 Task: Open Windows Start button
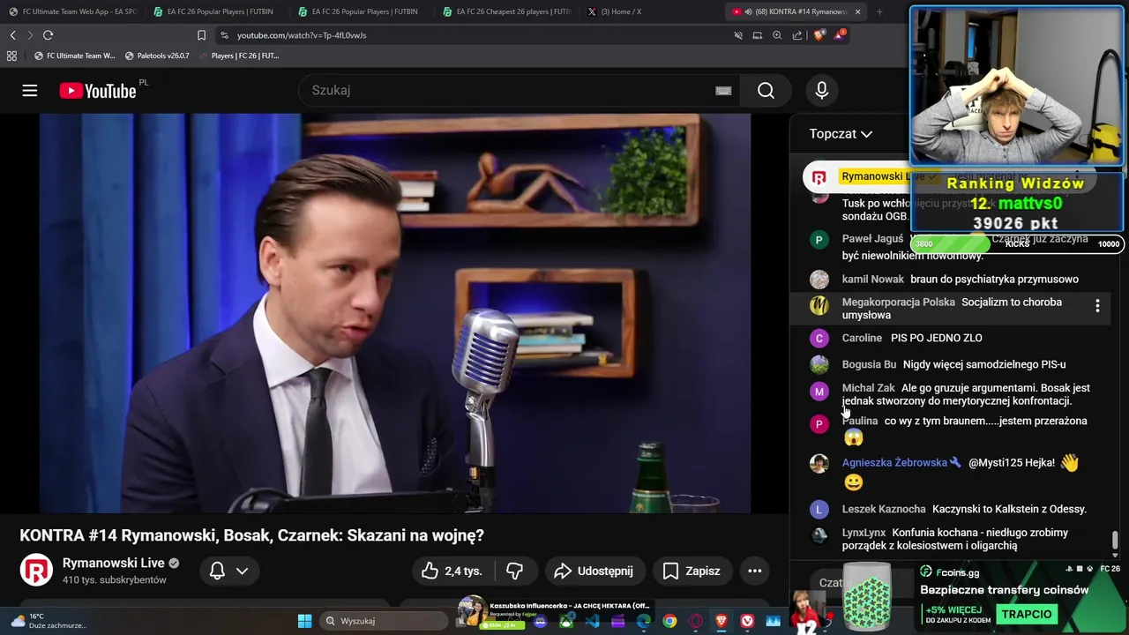pos(304,621)
